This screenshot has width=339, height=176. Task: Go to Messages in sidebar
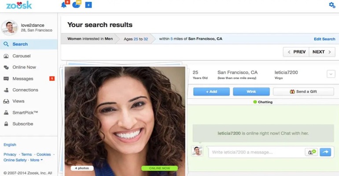[x=23, y=79]
